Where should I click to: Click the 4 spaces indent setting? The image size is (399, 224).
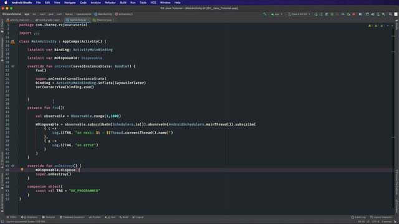(x=387, y=222)
